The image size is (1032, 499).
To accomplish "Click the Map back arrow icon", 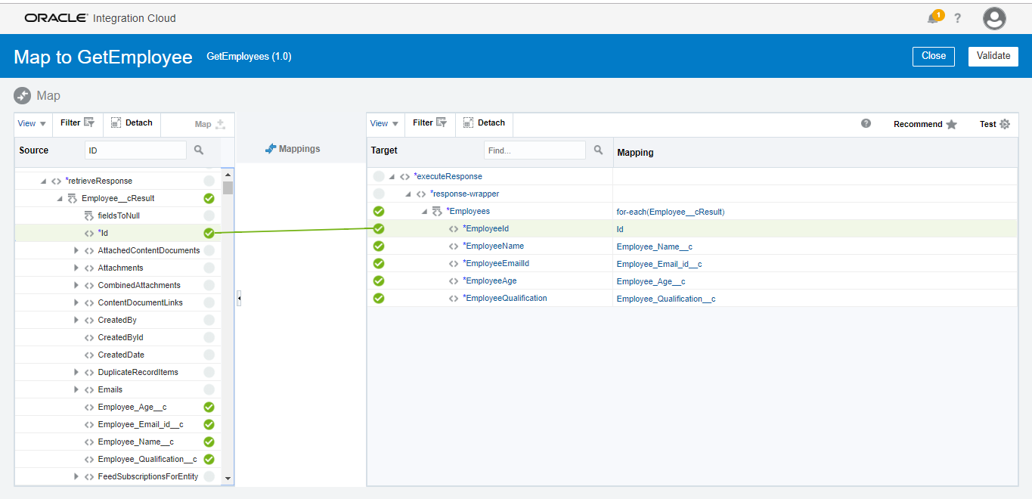I will 23,96.
